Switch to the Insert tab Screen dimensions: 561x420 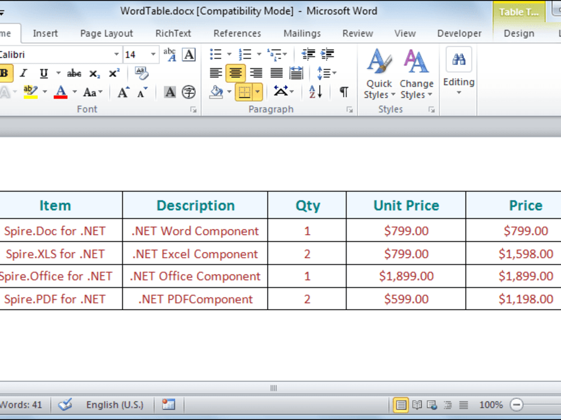pos(45,34)
